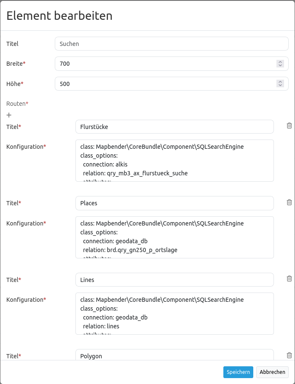This screenshot has width=295, height=384.
Task: Delete the Places route with trash icon
Action: click(x=289, y=202)
